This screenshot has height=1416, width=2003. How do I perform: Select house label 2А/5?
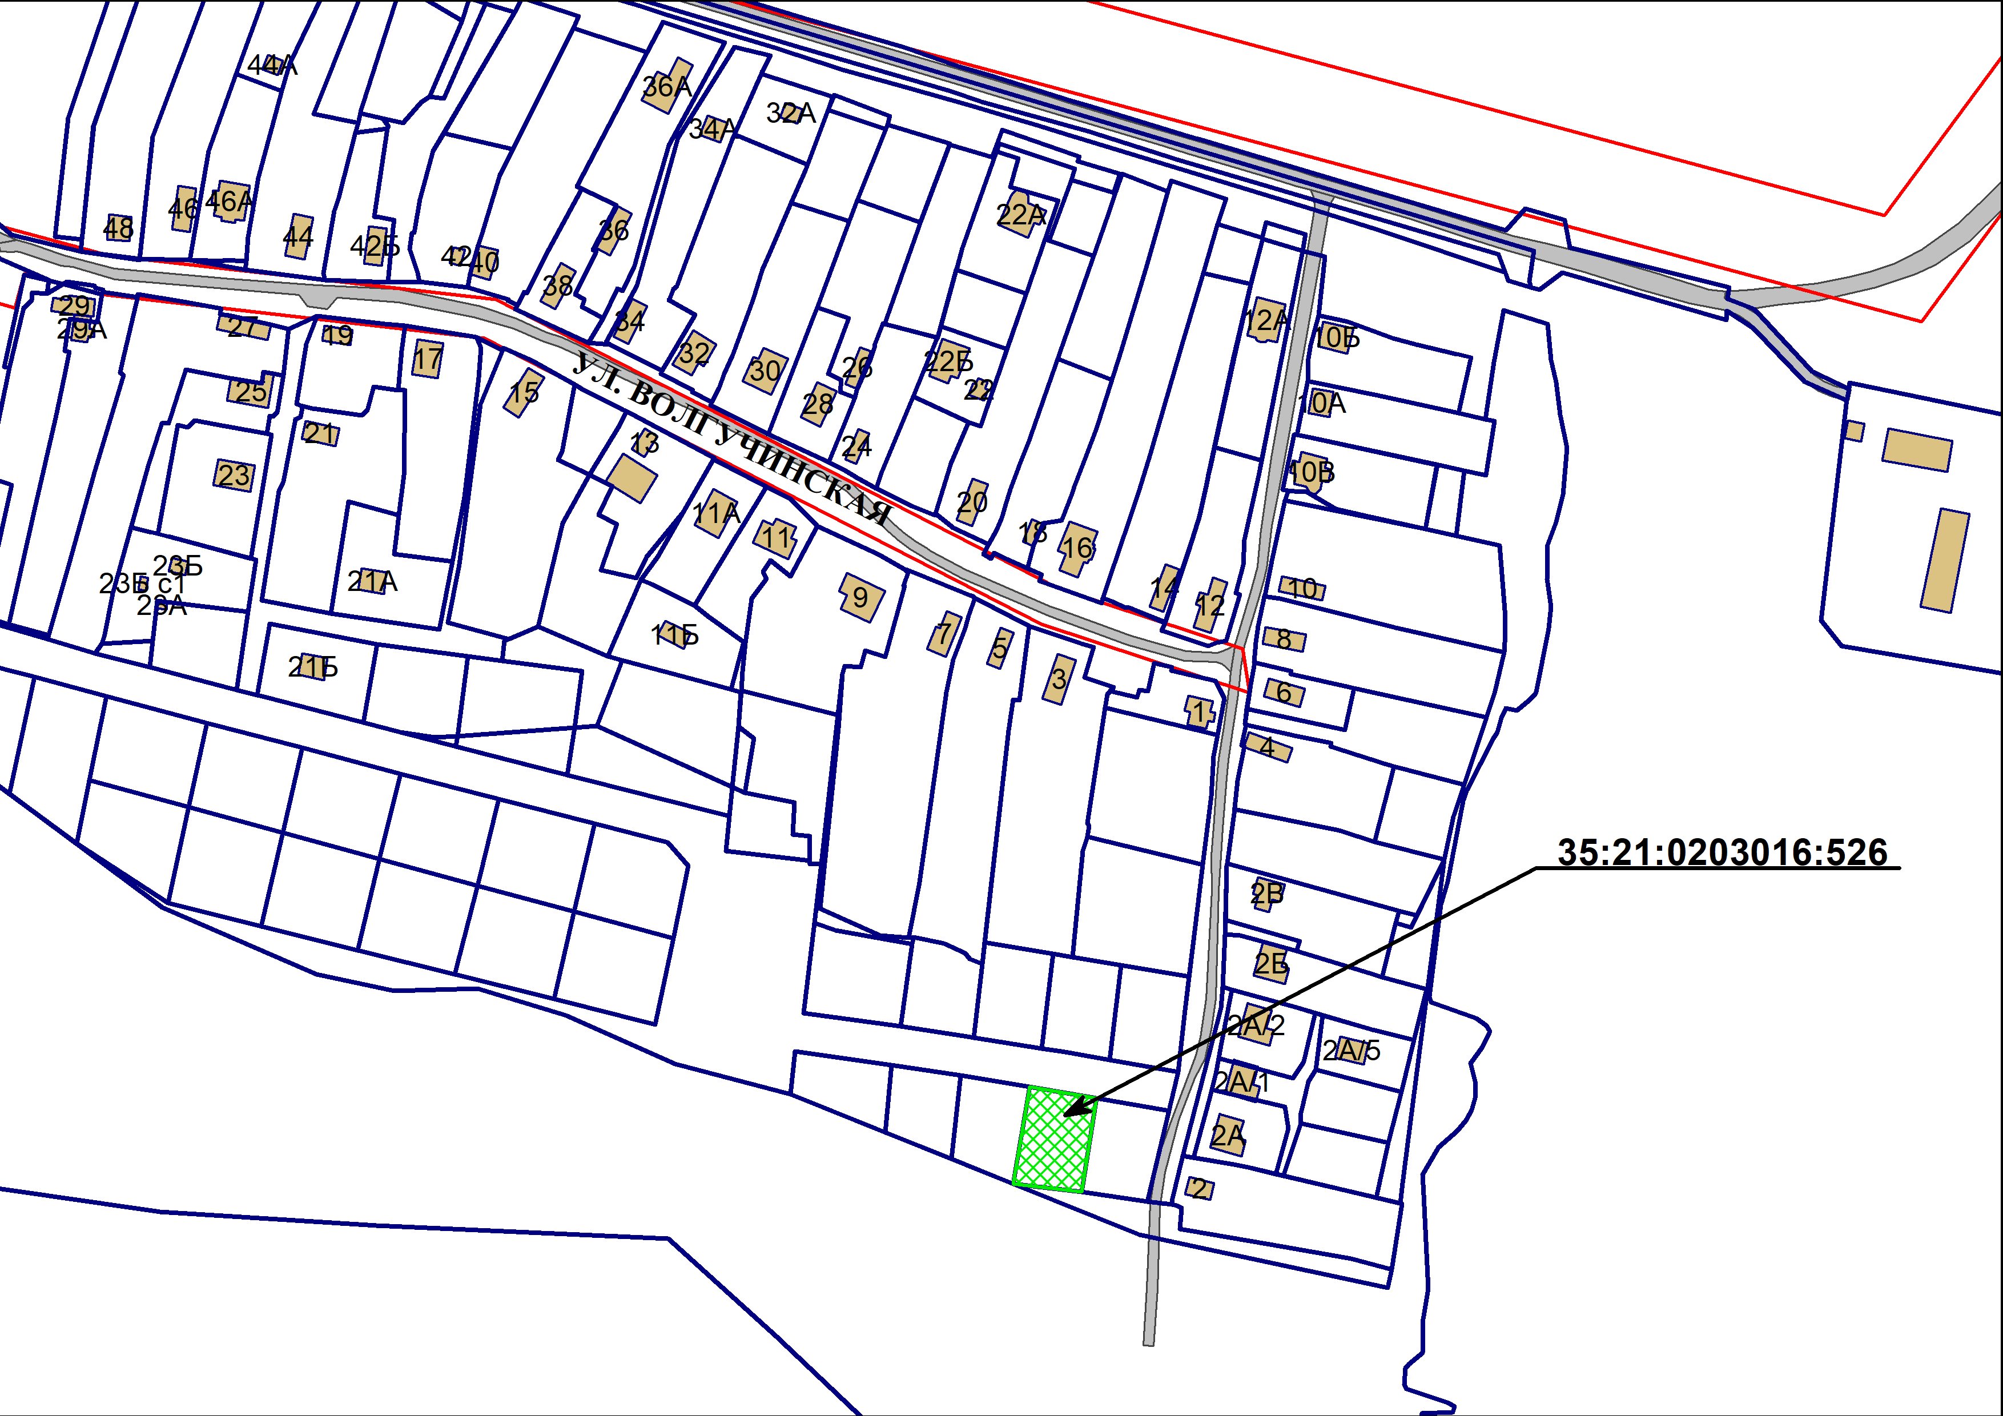pos(1352,1051)
